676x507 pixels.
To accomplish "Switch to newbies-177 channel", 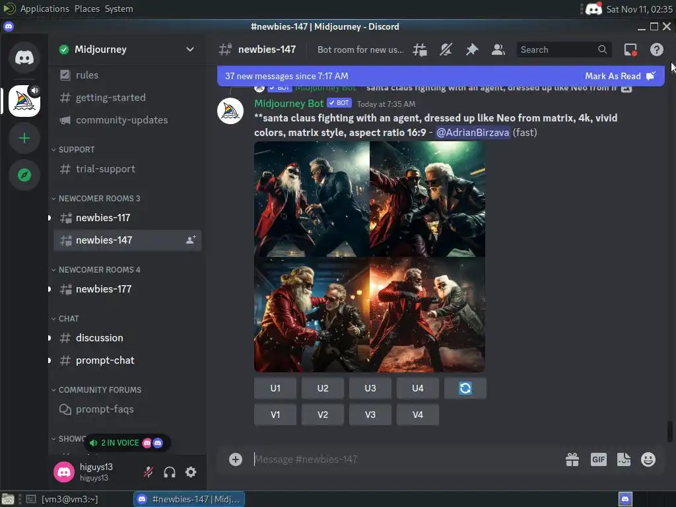I will 127,289.
